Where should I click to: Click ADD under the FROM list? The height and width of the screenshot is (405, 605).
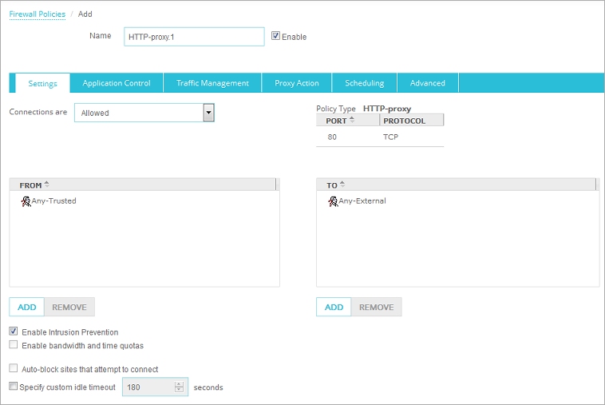coord(26,307)
